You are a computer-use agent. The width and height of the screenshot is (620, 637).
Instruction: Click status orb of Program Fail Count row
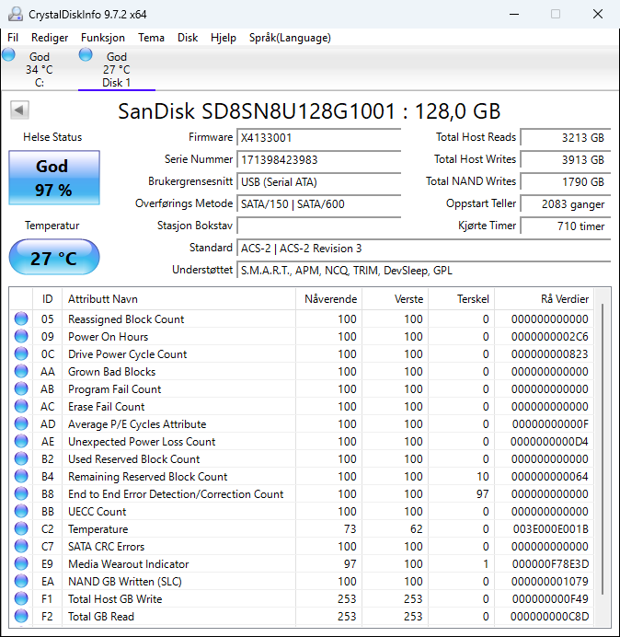21,388
